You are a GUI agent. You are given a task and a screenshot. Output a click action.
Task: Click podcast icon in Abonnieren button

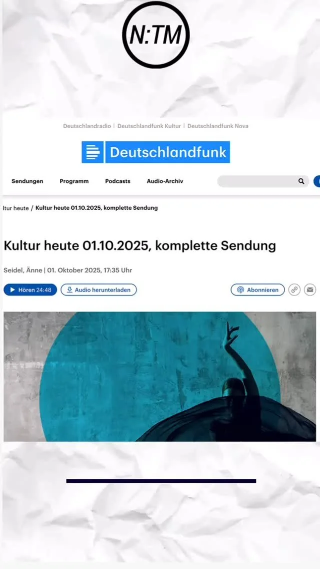pos(240,290)
